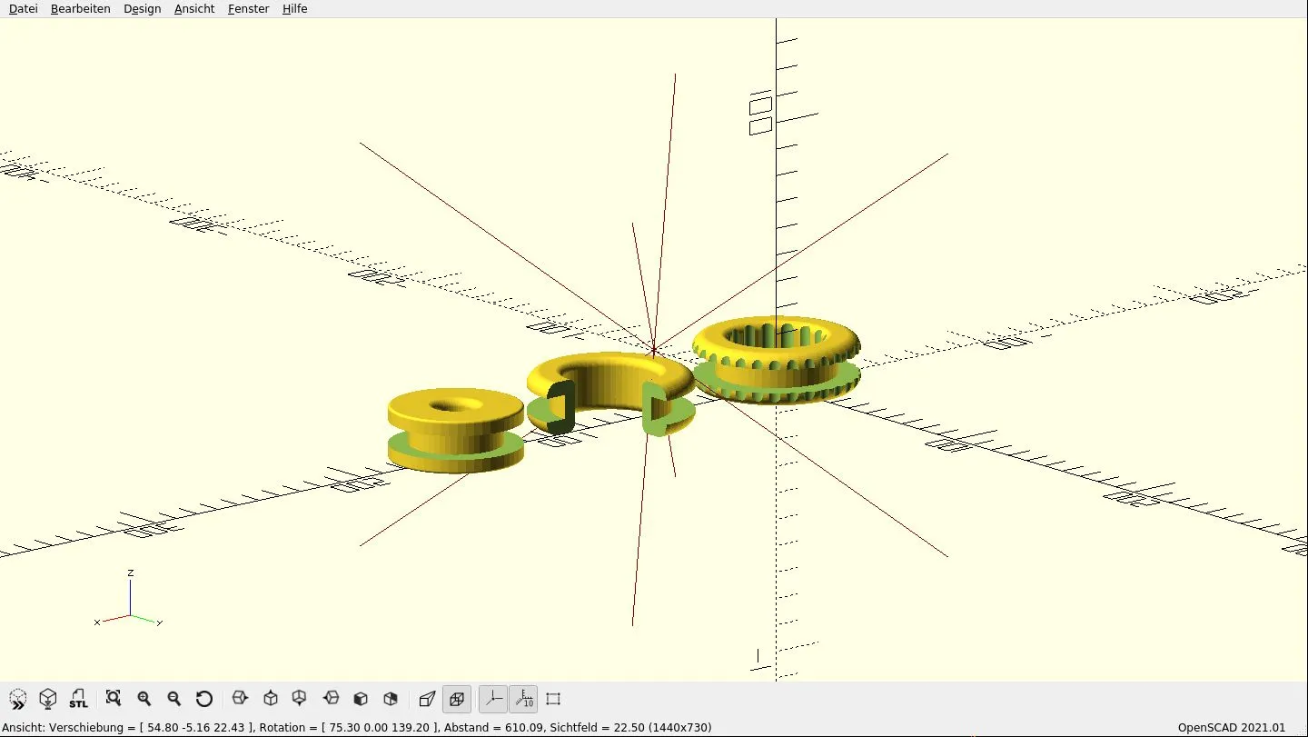1308x737 pixels.
Task: Zoom in on the 3D view
Action: click(144, 699)
